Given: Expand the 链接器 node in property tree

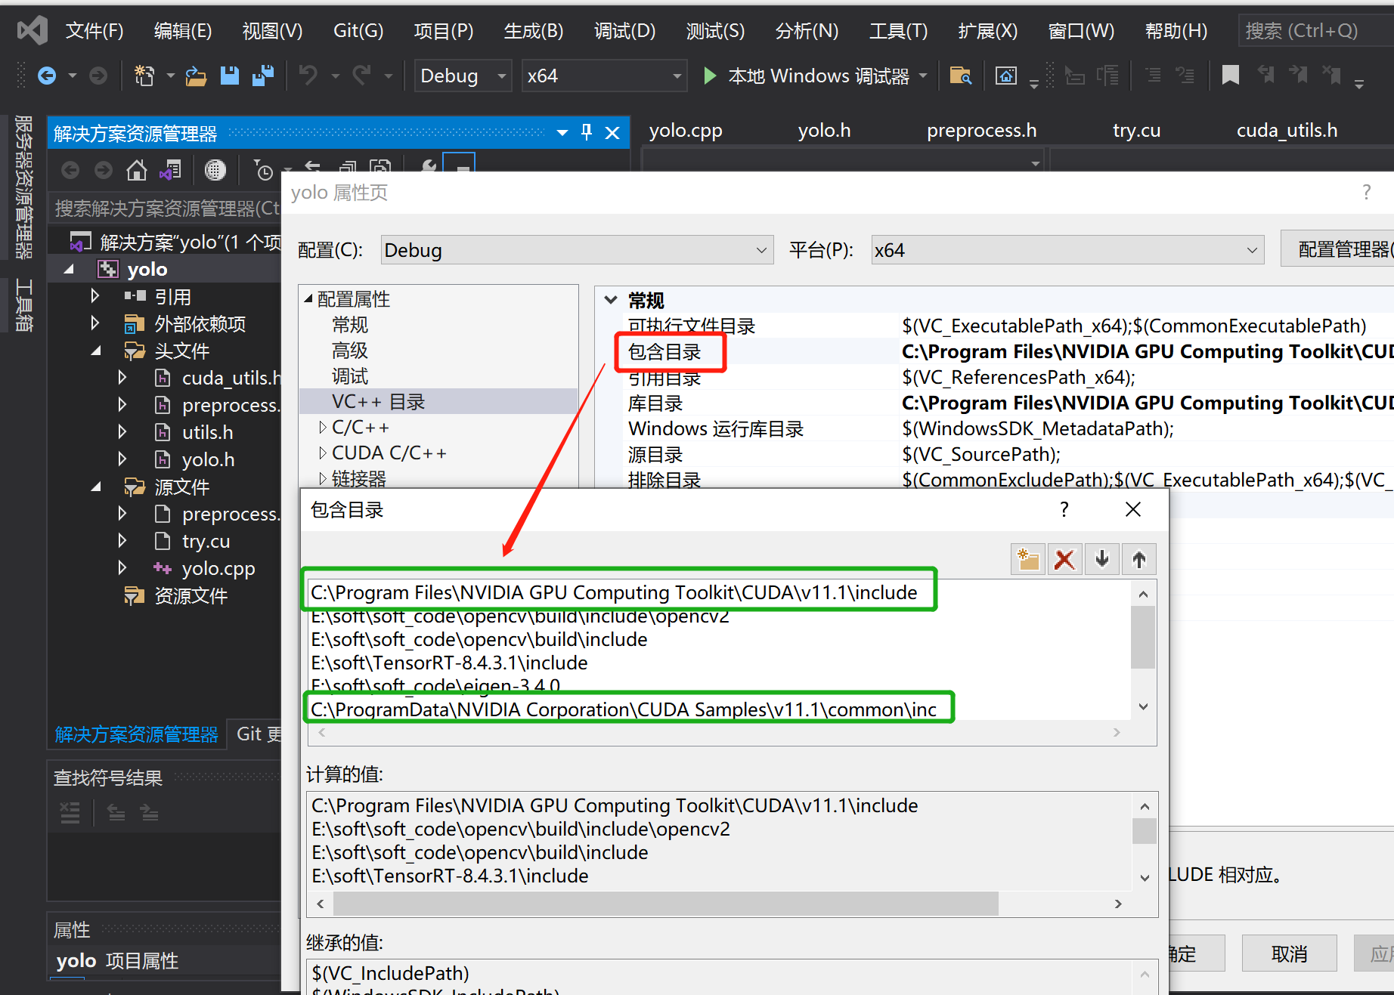Looking at the screenshot, I should coord(323,479).
